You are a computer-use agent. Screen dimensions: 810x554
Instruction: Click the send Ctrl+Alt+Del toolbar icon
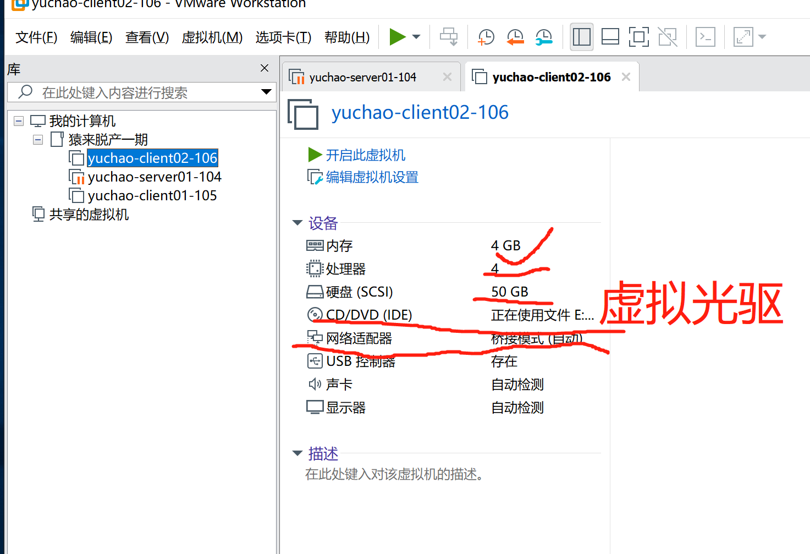(449, 37)
